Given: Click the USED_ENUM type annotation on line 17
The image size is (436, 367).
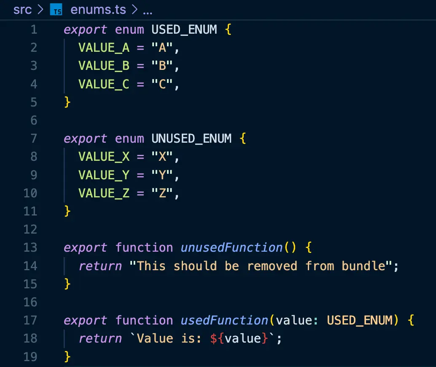Looking at the screenshot, I should pyautogui.click(x=361, y=320).
